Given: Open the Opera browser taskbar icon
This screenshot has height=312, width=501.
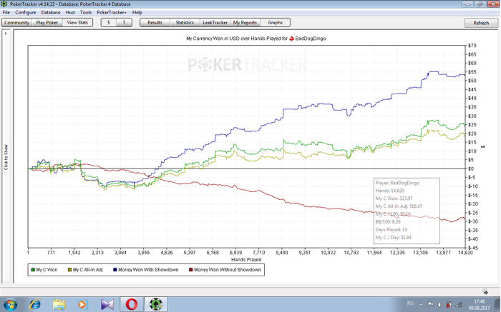Looking at the screenshot, I should 131,304.
